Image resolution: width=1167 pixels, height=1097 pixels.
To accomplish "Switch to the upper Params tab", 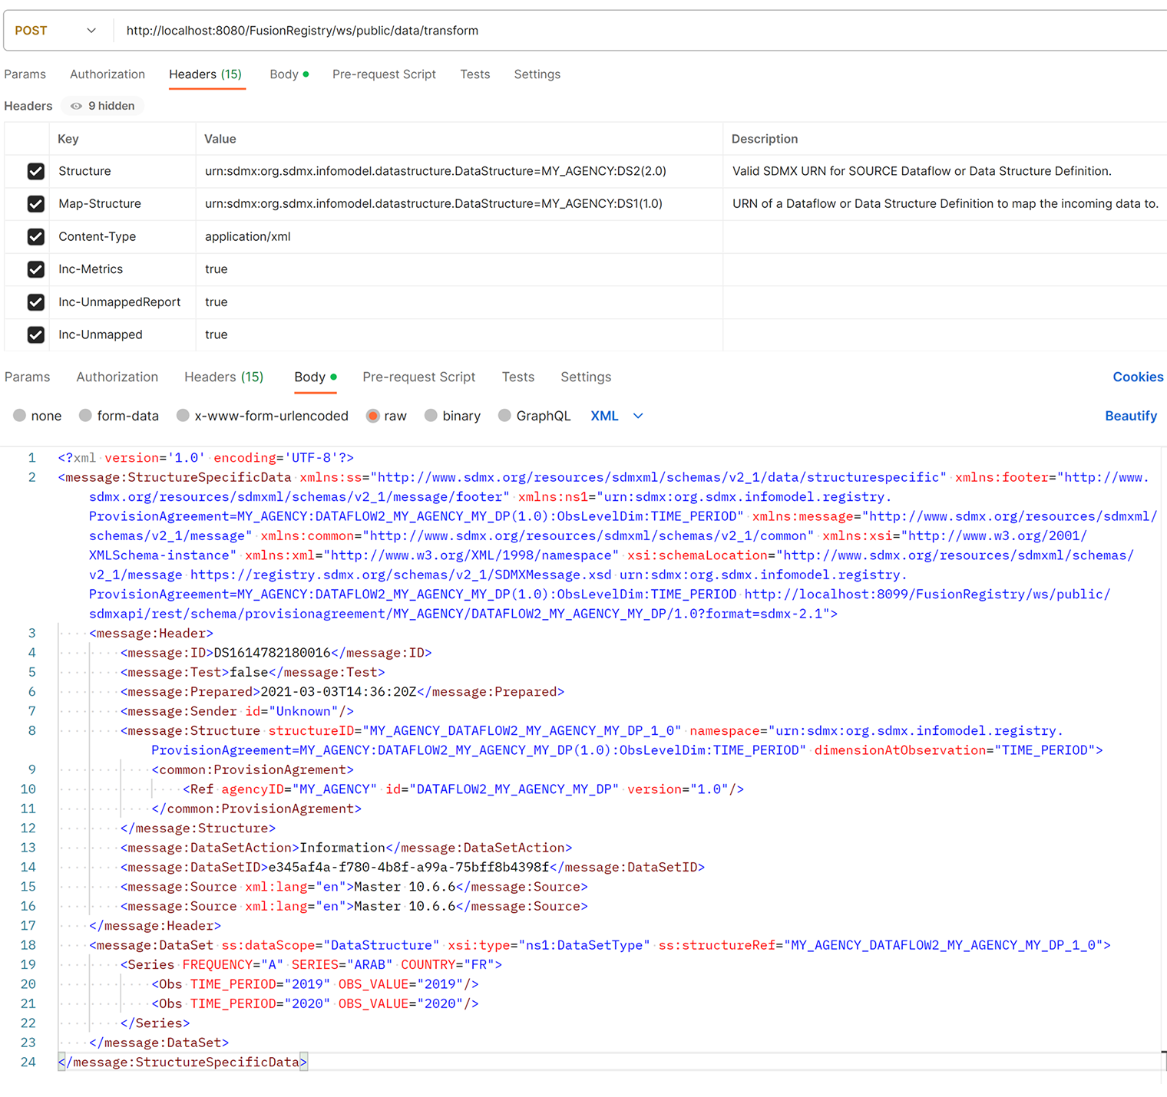I will (25, 74).
